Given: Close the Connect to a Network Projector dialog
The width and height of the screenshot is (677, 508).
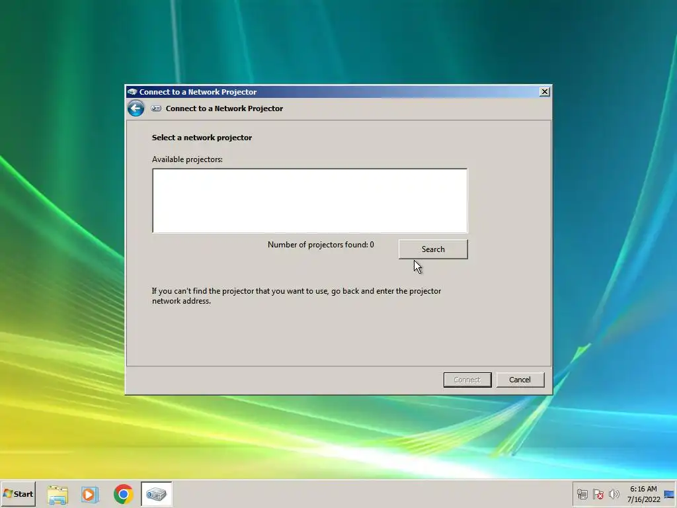Looking at the screenshot, I should 545,91.
